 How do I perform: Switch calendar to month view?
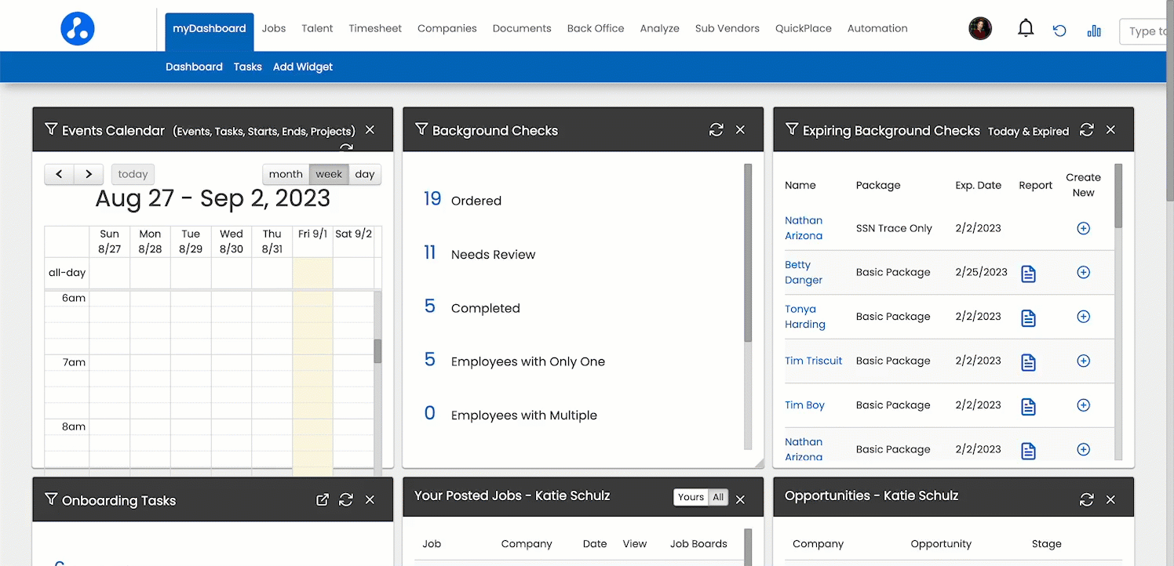tap(286, 174)
